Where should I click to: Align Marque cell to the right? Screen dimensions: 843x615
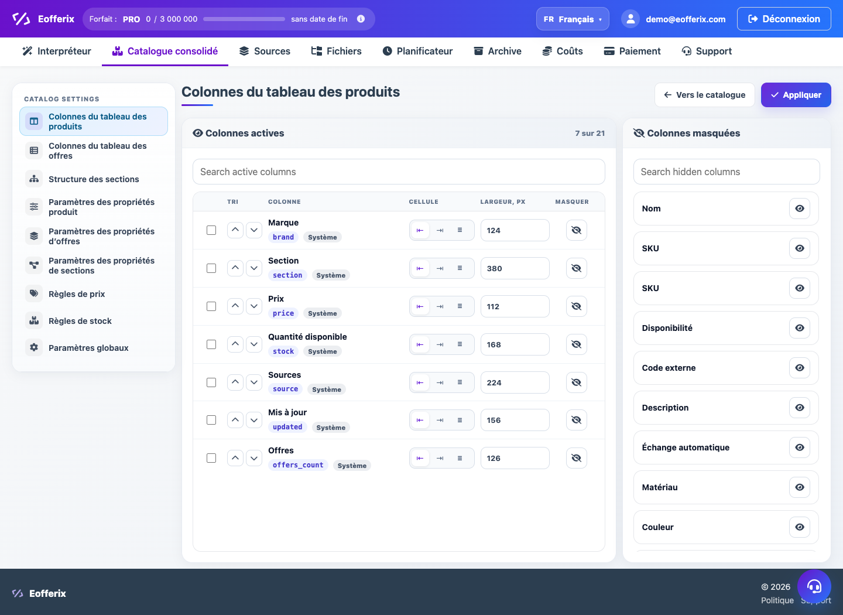coord(440,230)
